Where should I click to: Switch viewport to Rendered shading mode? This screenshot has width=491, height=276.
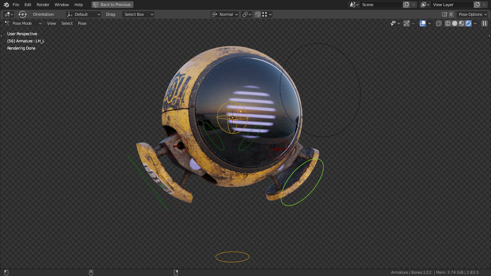[x=468, y=23]
